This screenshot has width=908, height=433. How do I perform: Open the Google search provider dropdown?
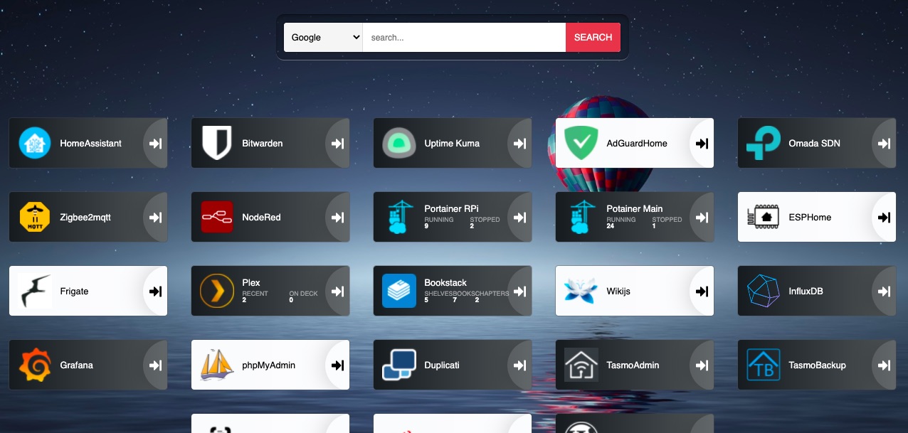323,38
